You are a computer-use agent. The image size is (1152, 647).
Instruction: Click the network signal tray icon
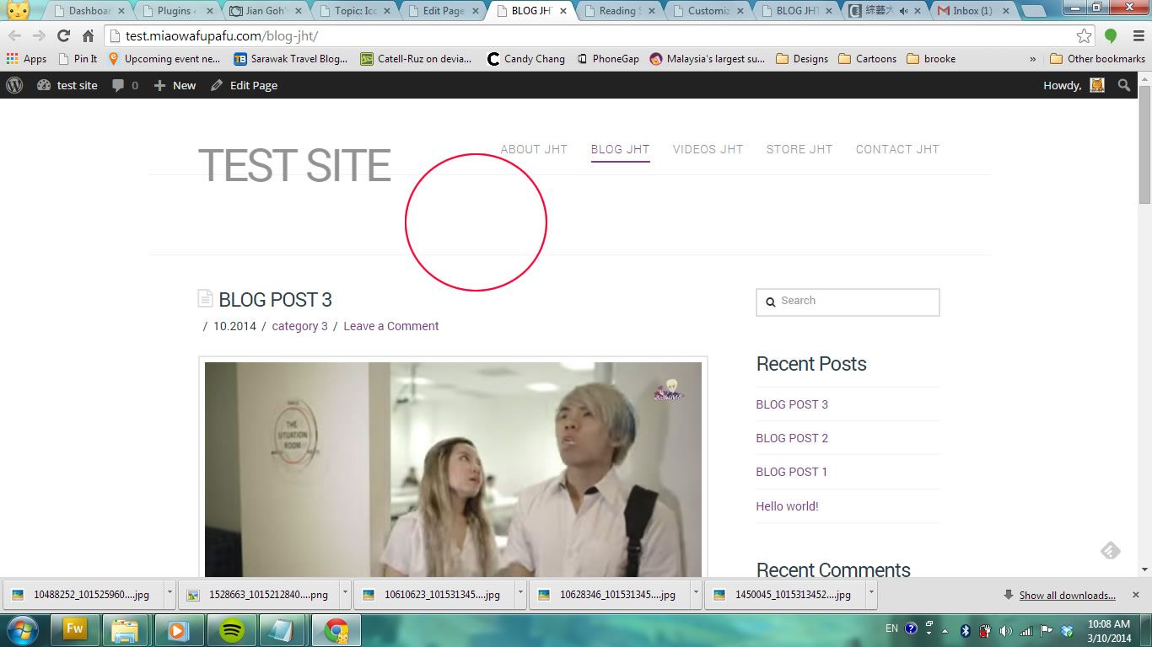pos(1026,630)
